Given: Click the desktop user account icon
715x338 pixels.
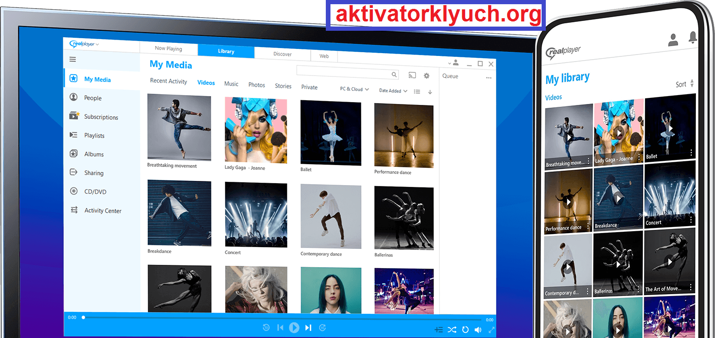Looking at the screenshot, I should click(x=456, y=62).
